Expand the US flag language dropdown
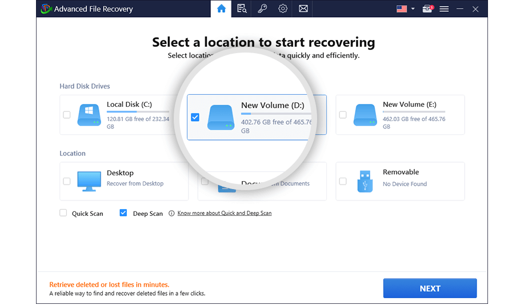The image size is (524, 305). point(406,9)
